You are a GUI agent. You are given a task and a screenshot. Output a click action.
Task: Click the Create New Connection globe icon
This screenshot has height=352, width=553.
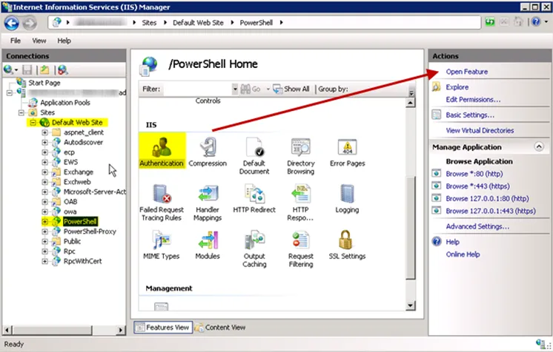click(8, 70)
